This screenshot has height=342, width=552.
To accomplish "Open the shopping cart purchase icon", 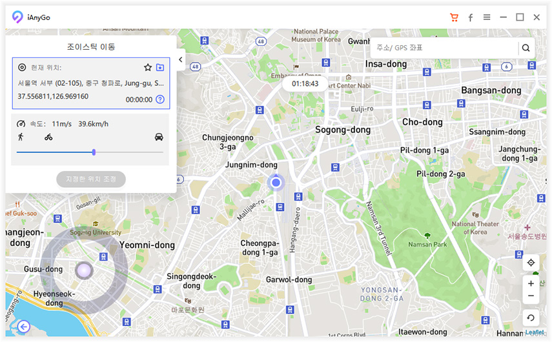I will pos(454,17).
